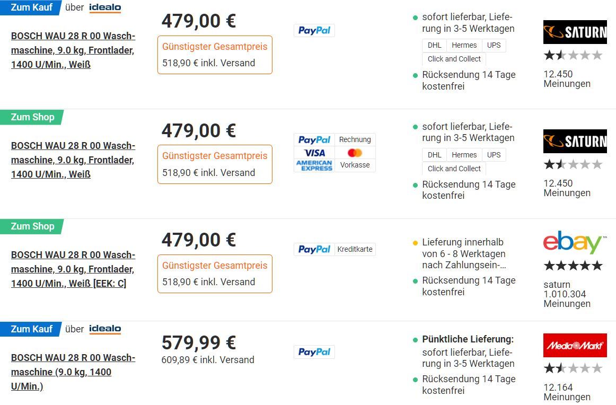Click the idealo logo in top offer
The image size is (616, 405).
tap(105, 7)
